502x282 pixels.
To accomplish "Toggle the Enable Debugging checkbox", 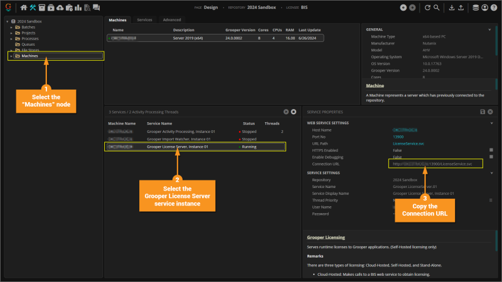I will point(491,157).
